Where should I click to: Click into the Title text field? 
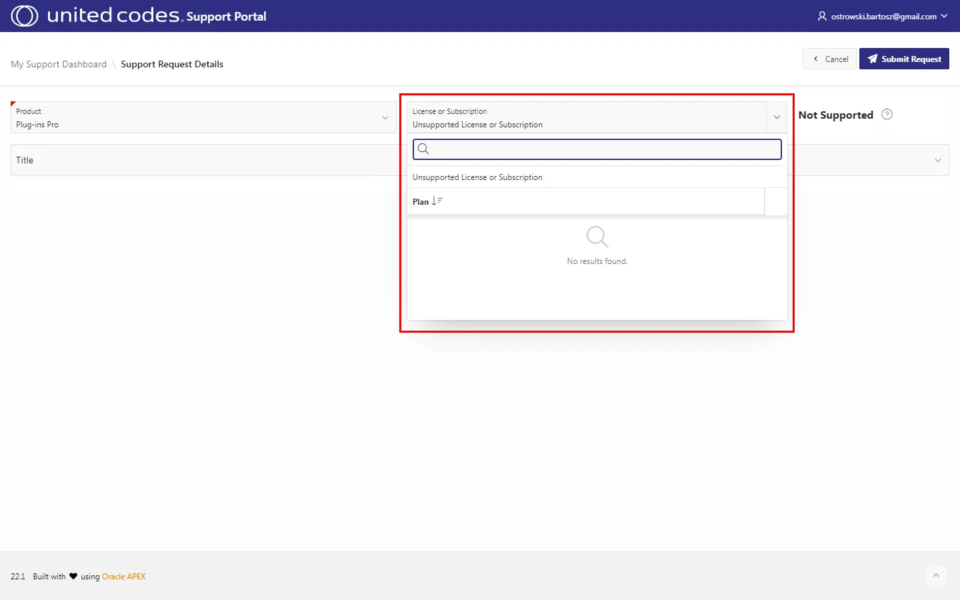[x=200, y=160]
